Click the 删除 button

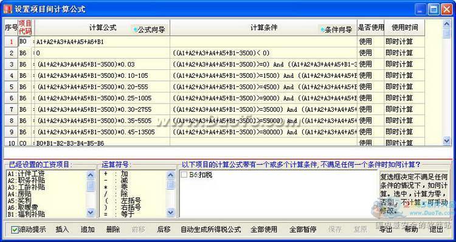(x=113, y=229)
